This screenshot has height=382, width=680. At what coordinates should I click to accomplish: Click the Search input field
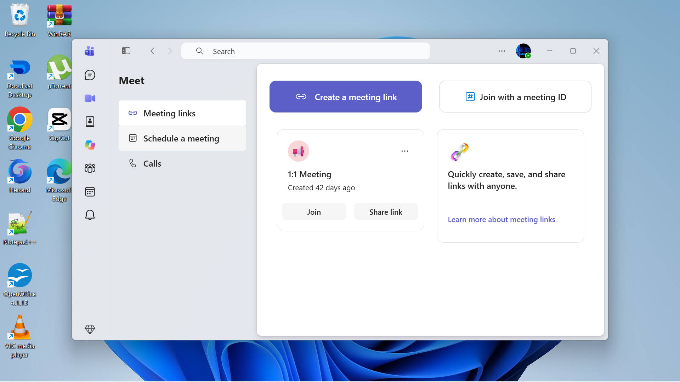(306, 51)
